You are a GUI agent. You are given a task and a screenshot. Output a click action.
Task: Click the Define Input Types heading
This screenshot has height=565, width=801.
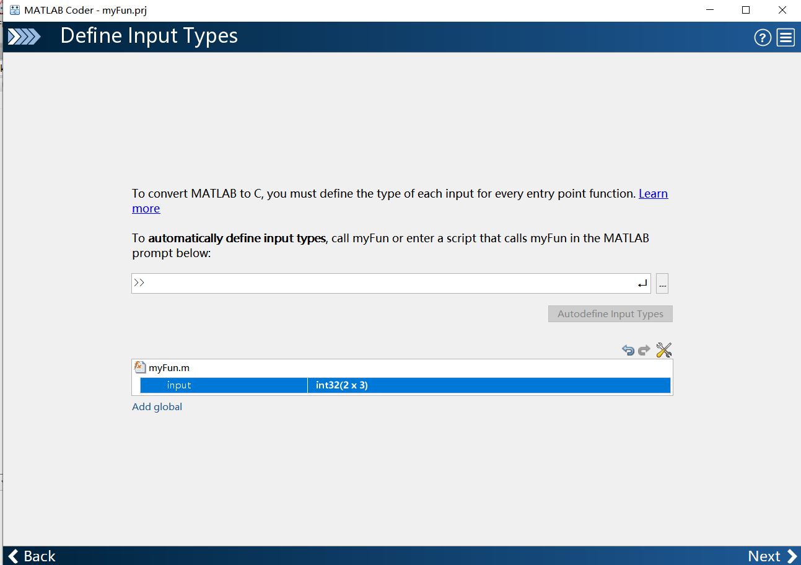click(149, 35)
